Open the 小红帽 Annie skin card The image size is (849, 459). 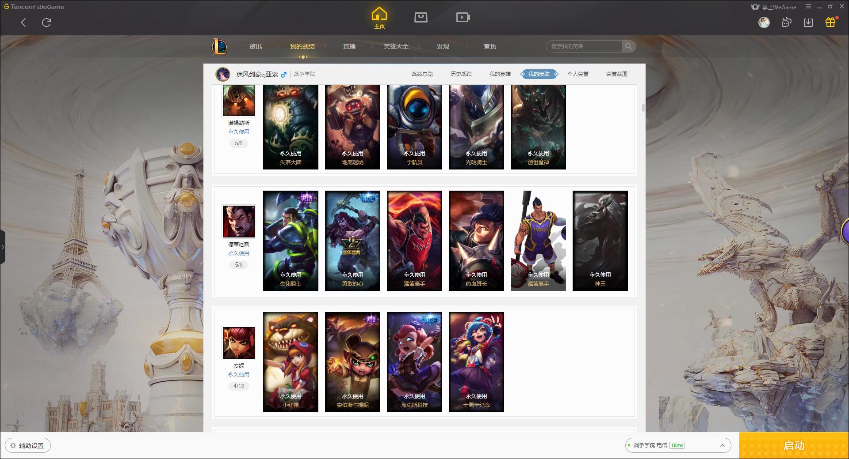click(291, 362)
